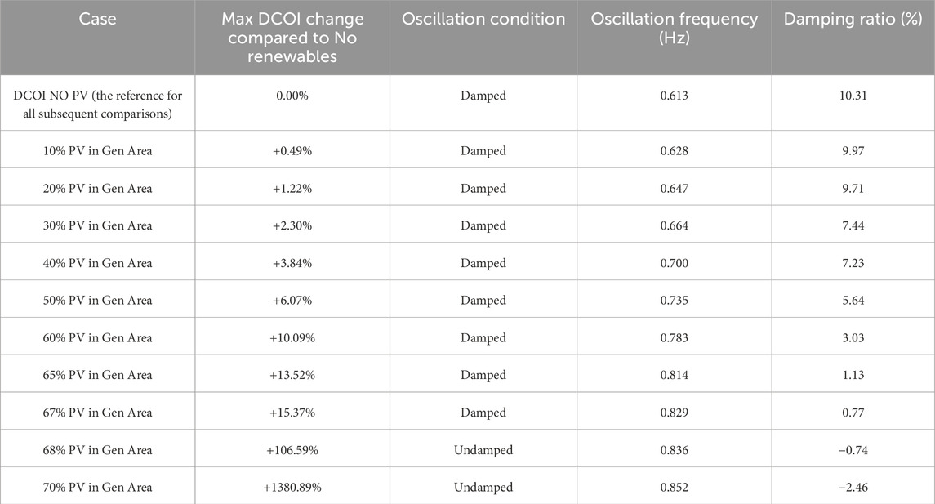
Task: Select the "+10.09%" DCOI change cell
Action: (x=292, y=338)
